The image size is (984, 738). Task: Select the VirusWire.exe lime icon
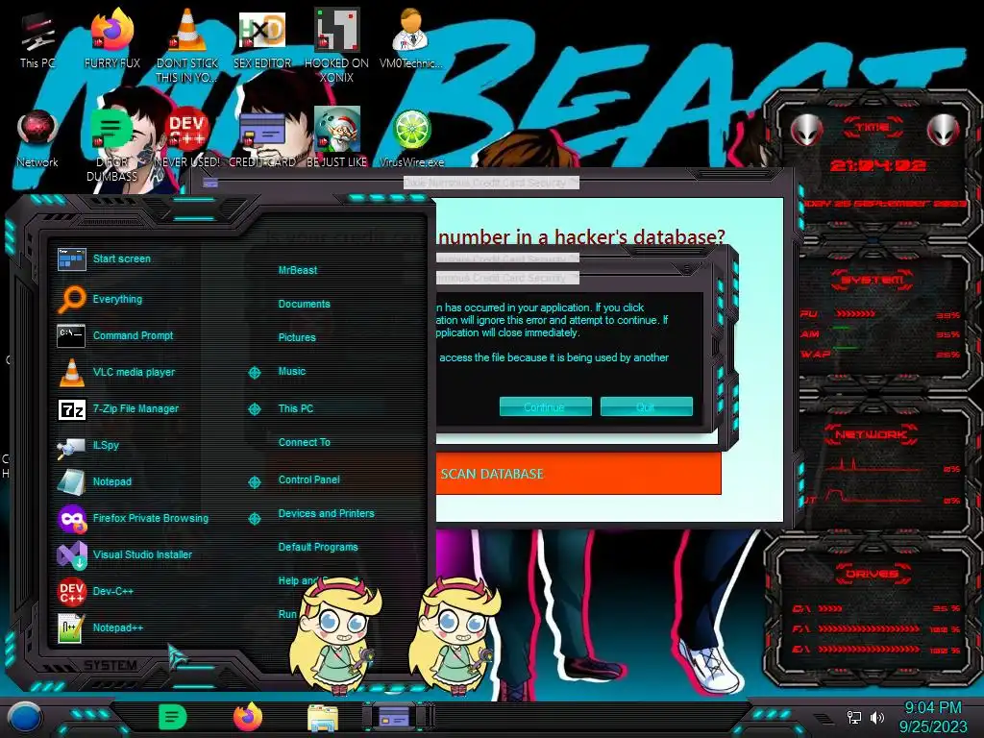click(x=411, y=138)
